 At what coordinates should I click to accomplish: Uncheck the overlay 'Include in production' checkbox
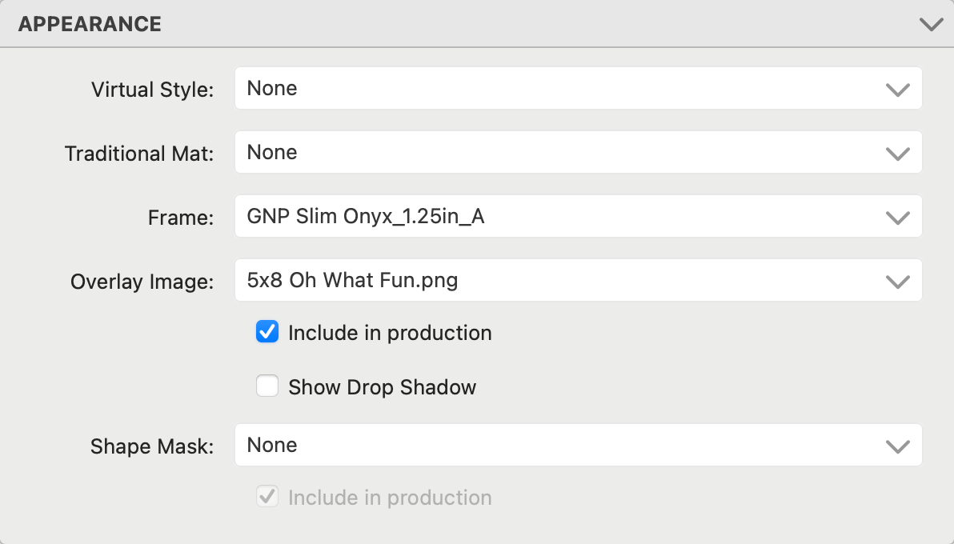click(267, 332)
